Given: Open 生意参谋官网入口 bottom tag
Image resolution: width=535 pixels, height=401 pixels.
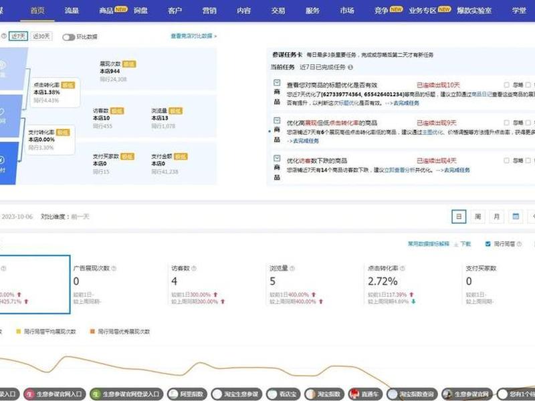Looking at the screenshot, I should tap(55, 394).
